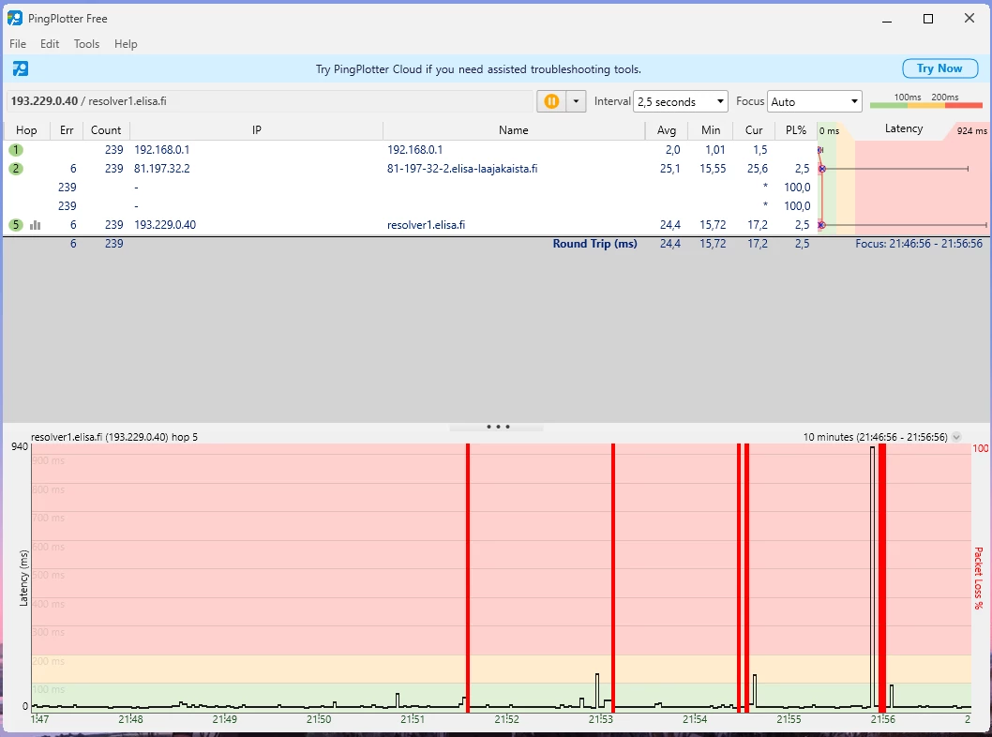Click the Min column header
Screen dimensions: 992x737
click(x=711, y=130)
